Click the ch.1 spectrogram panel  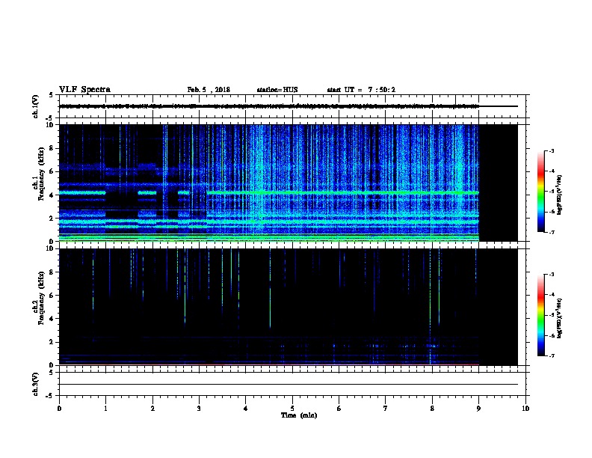tap(288, 183)
